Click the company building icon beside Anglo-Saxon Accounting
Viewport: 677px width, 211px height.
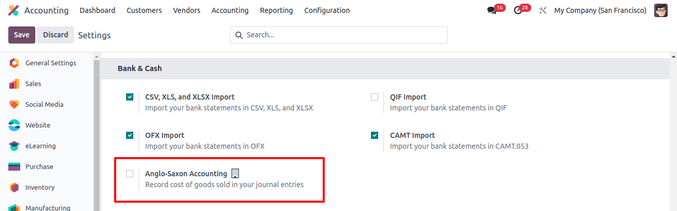[x=235, y=173]
